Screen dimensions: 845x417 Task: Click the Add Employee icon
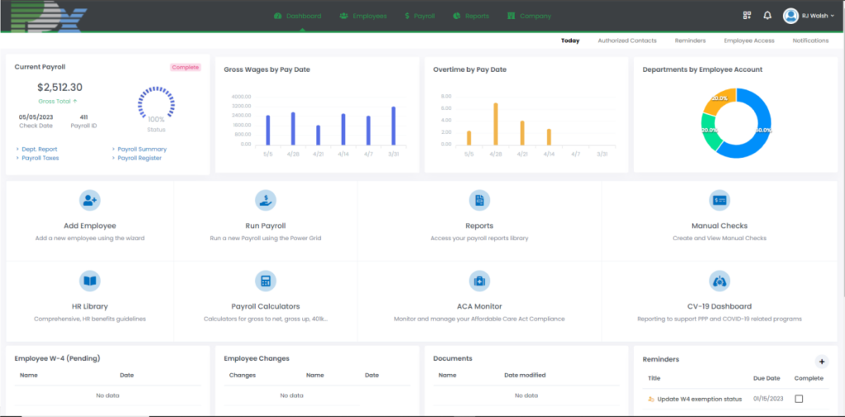pos(90,200)
